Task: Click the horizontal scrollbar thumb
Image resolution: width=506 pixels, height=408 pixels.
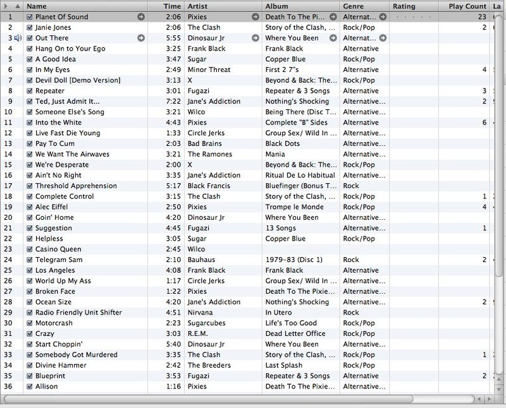Action: 208,399
